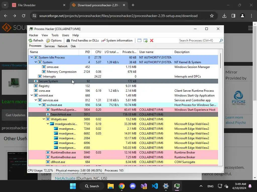Select the Interrupts row icon
Screen dimensions: 257x192
pos(40,76)
